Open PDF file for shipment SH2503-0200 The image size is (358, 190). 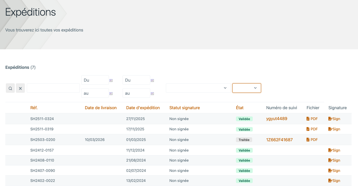tap(312, 140)
